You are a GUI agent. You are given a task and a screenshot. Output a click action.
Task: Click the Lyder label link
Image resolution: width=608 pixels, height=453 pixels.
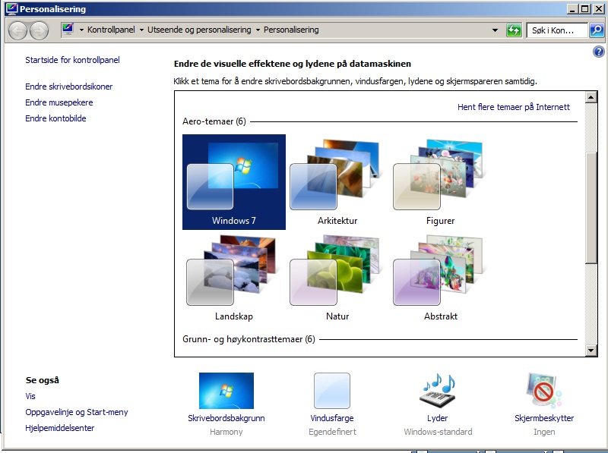(438, 418)
